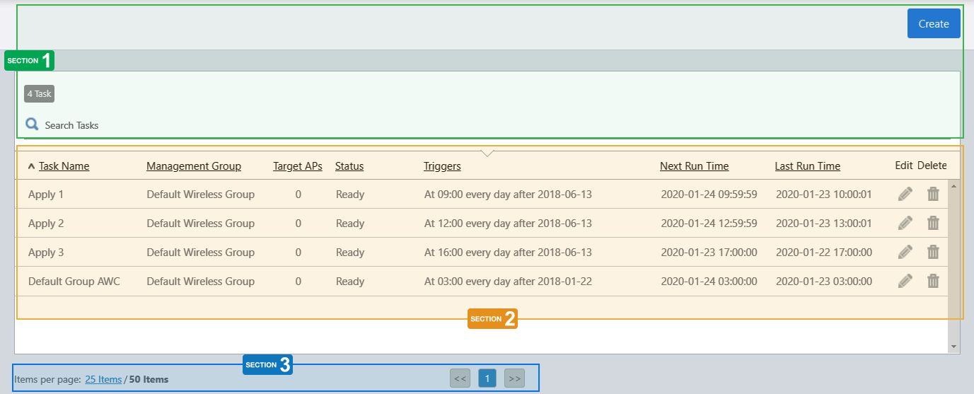The image size is (974, 394).
Task: Click the search magnifier icon
Action: 32,125
